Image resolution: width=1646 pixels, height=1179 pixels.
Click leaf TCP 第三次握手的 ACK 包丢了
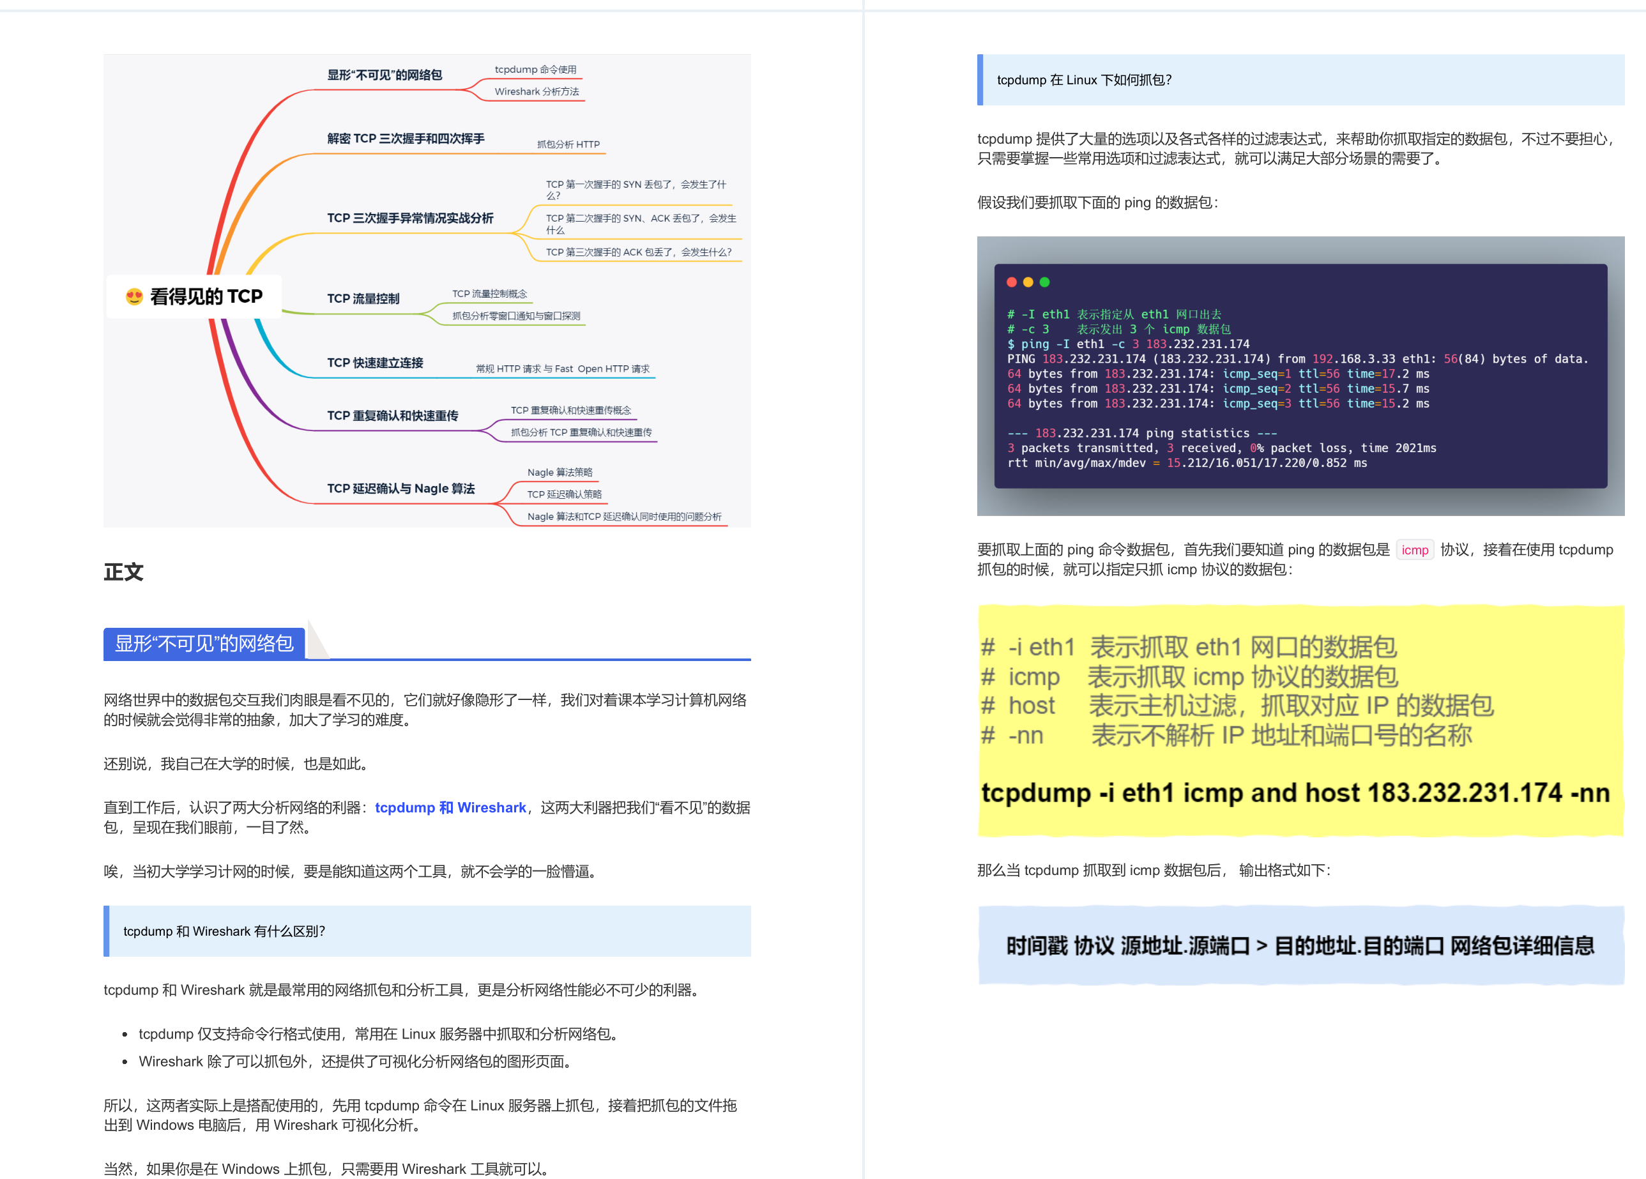click(639, 252)
